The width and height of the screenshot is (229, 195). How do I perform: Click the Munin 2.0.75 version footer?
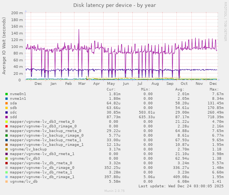114,191
